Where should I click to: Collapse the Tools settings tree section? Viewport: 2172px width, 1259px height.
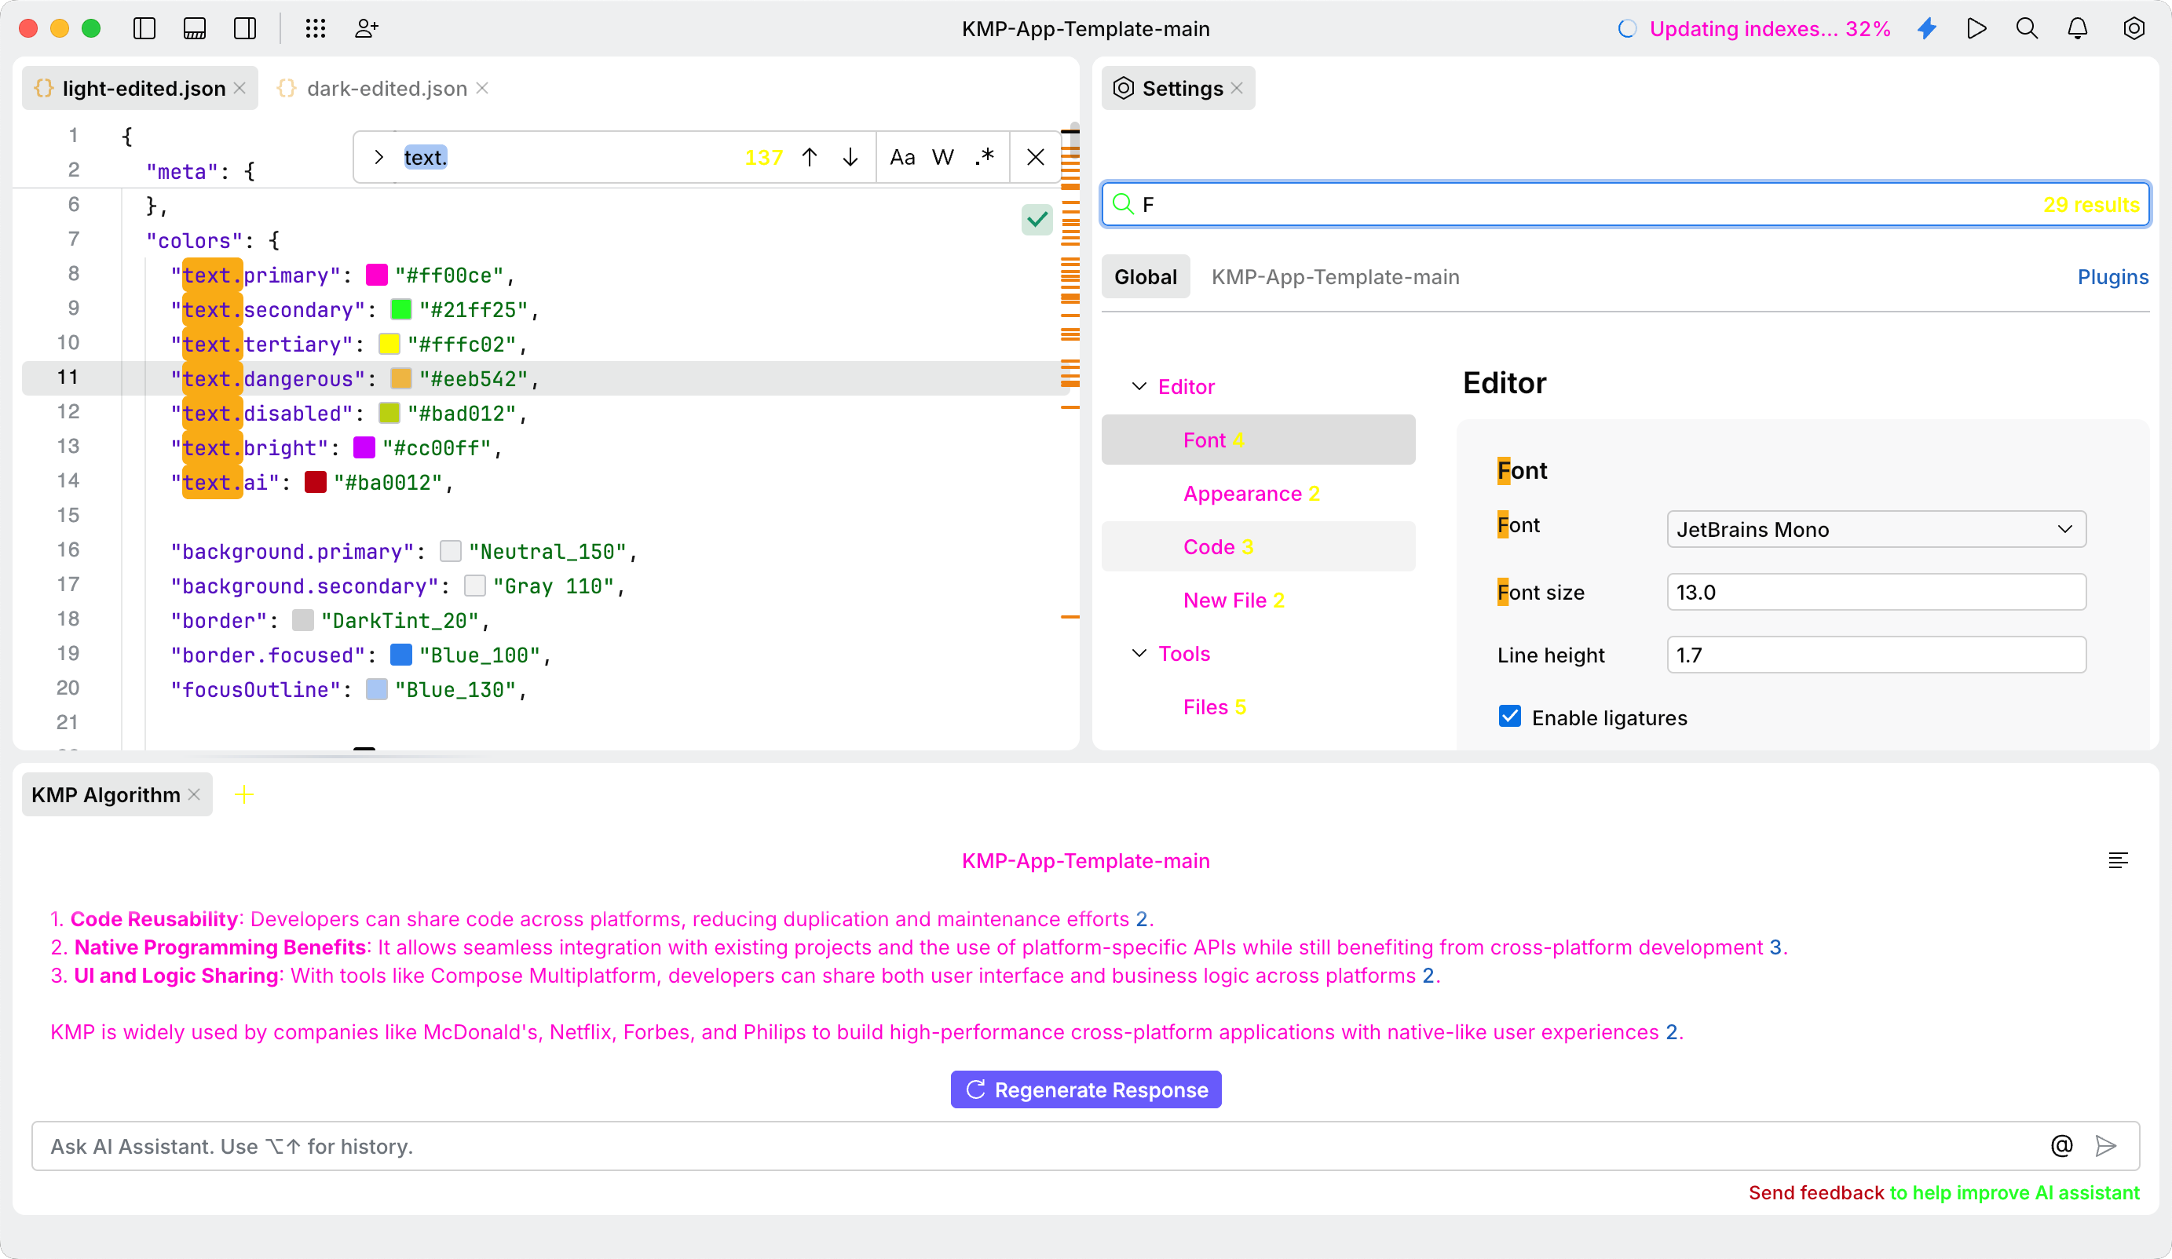pyautogui.click(x=1139, y=653)
